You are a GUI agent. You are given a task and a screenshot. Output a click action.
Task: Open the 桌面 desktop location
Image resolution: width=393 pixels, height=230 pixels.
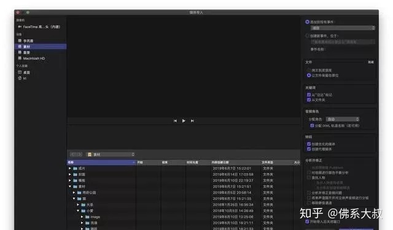[x=24, y=72]
